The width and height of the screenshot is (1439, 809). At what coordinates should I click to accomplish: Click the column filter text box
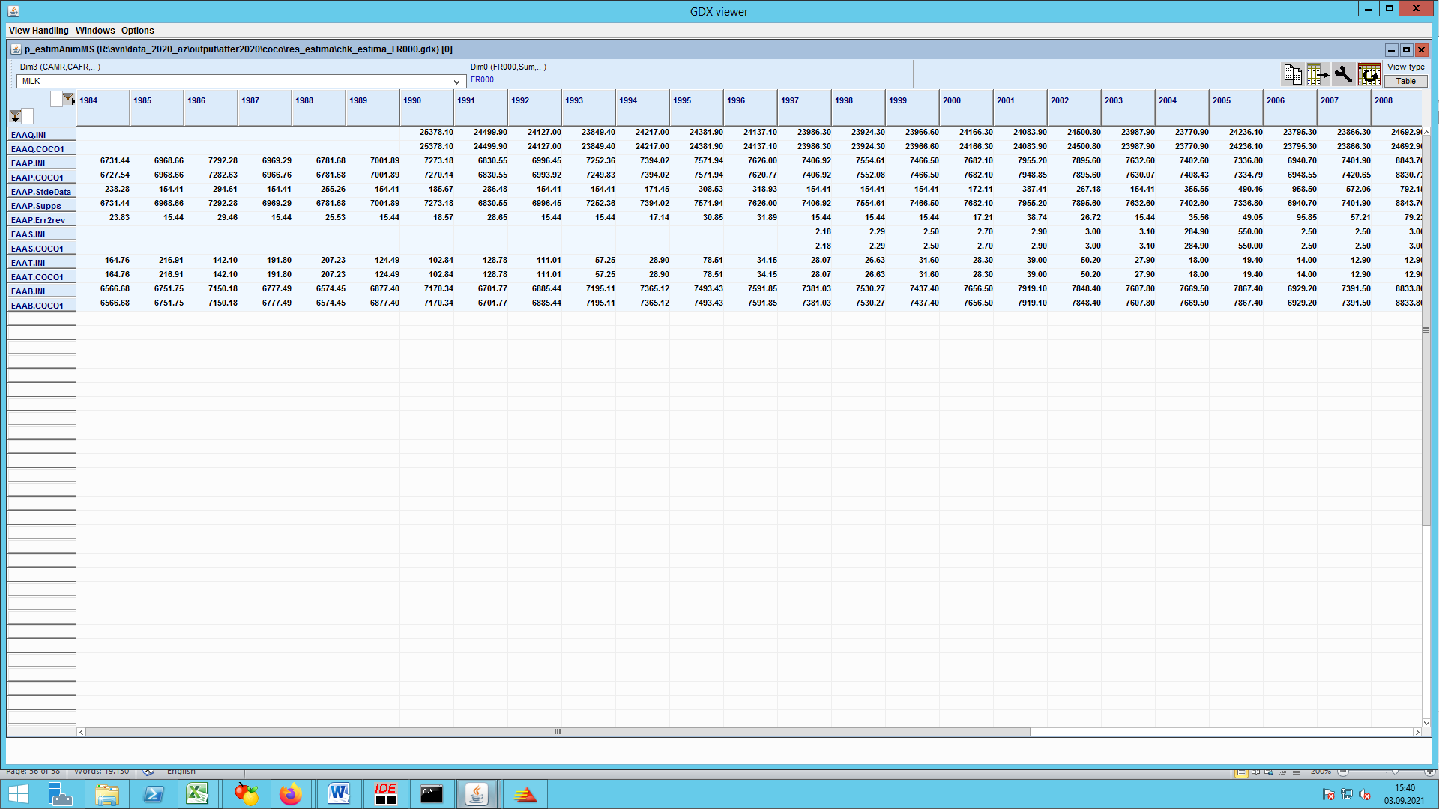click(56, 99)
